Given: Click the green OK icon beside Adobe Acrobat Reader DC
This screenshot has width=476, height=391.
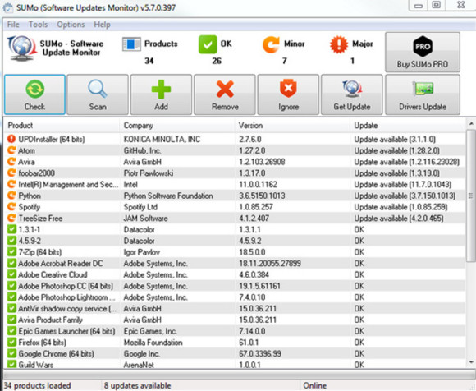Looking at the screenshot, I should 11,263.
